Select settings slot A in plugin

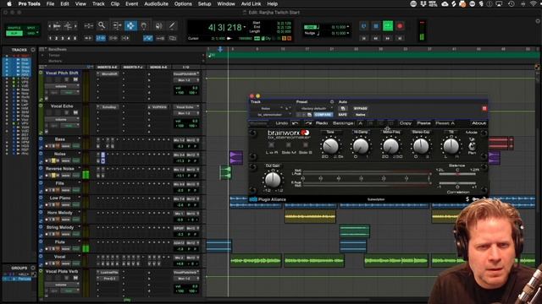pyautogui.click(x=361, y=123)
